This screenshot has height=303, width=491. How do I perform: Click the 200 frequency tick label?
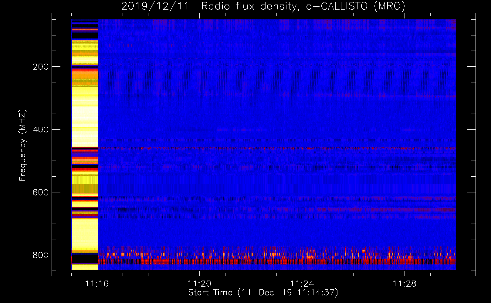[x=41, y=67]
